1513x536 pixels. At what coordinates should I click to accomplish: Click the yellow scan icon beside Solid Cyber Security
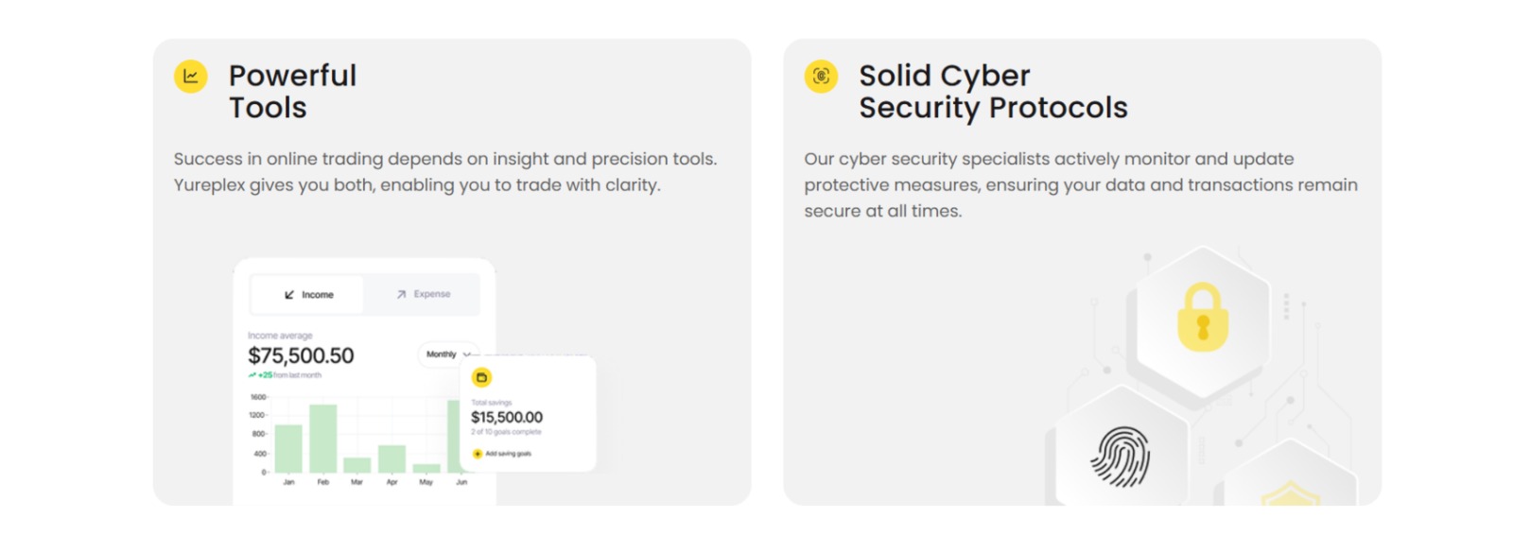coord(821,77)
